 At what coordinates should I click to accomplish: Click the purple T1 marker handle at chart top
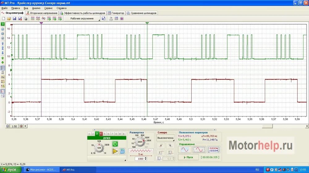coord(41,23)
